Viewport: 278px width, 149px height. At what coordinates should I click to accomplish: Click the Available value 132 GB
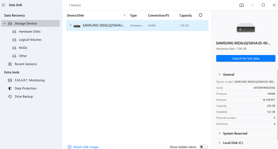pyautogui.click(x=271, y=112)
